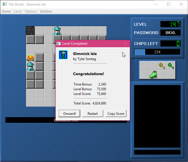Click the Onward! button

click(x=69, y=113)
